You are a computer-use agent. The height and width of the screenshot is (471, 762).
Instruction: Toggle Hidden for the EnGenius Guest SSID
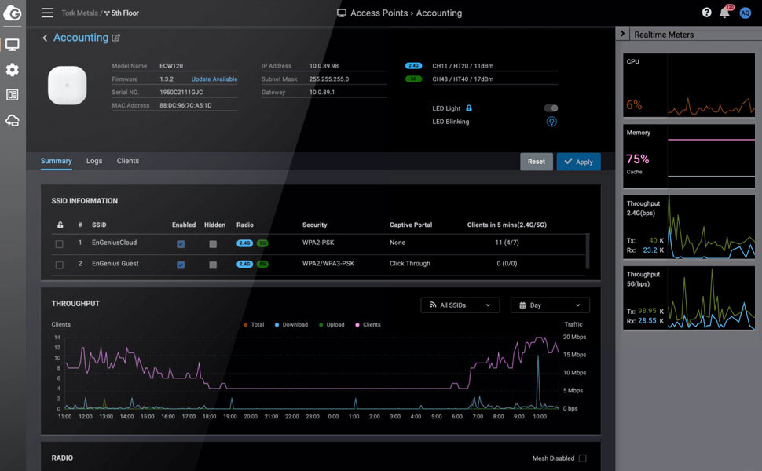213,265
